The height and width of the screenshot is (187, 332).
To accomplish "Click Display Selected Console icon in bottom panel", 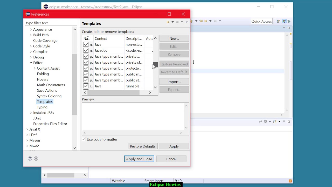I will coord(266,122).
